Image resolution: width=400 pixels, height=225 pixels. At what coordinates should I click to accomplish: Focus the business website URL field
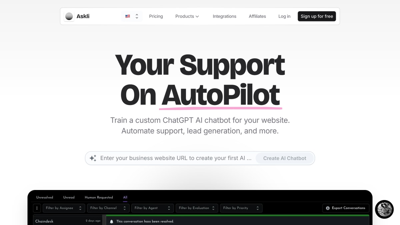176,158
